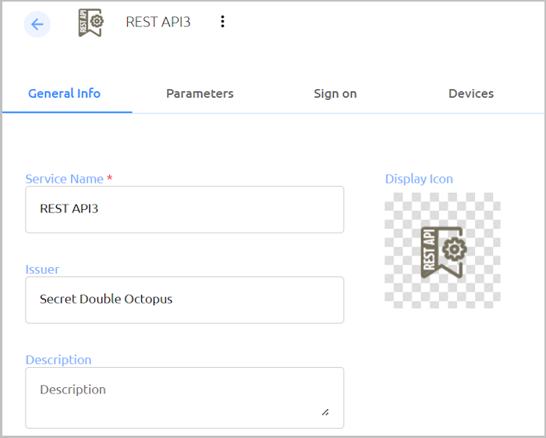Change the Display Icon image

pyautogui.click(x=442, y=251)
